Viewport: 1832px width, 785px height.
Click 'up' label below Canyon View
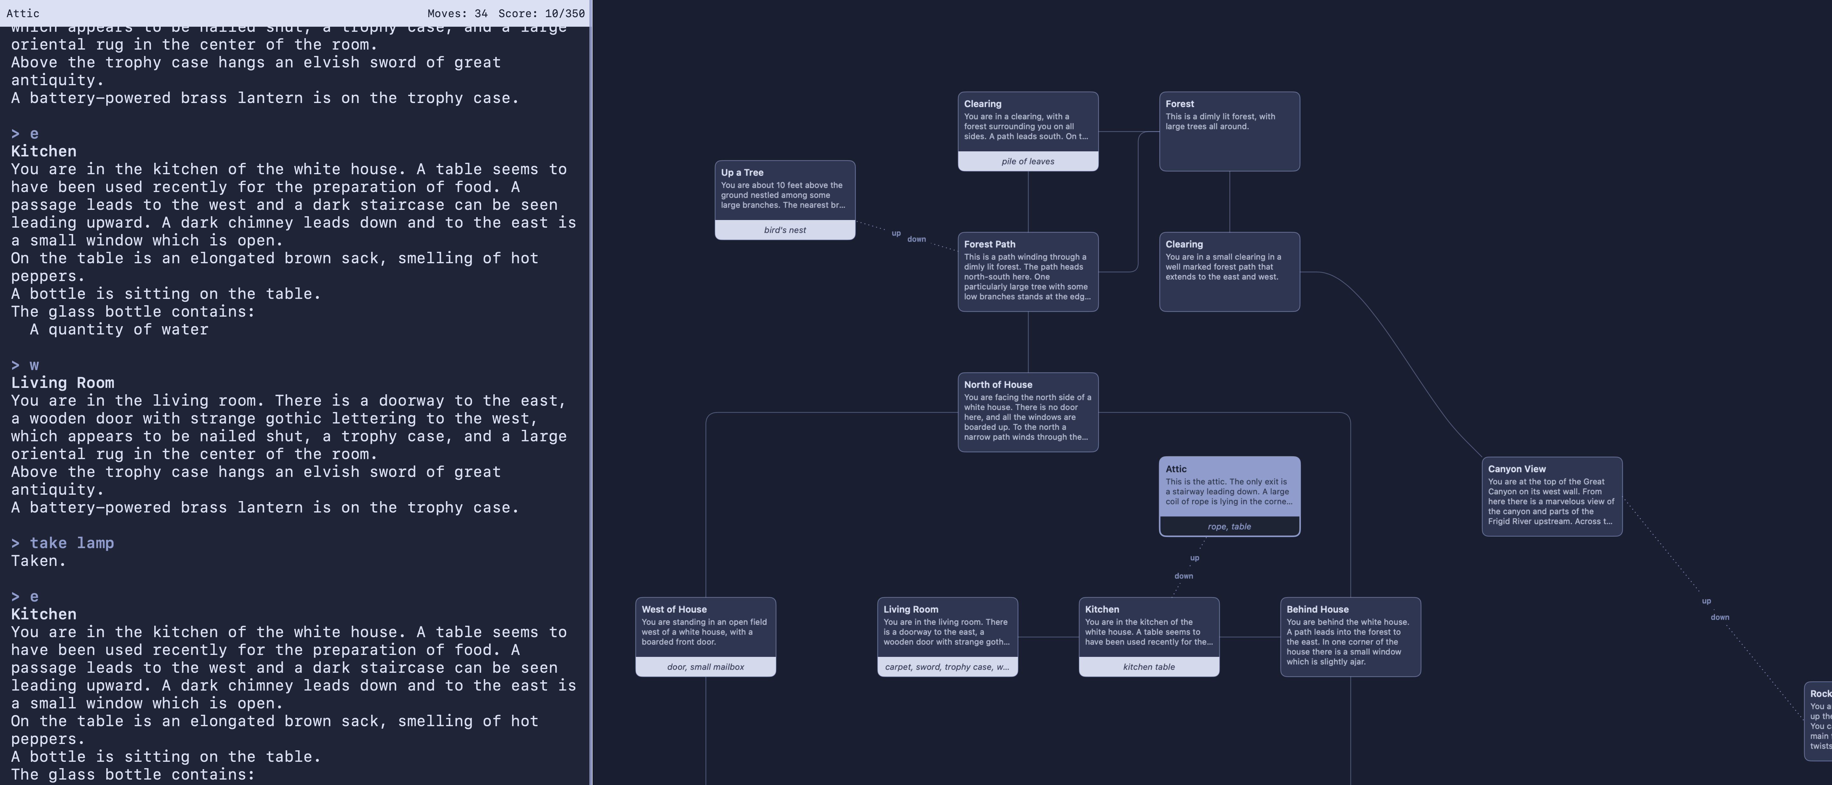1706,601
